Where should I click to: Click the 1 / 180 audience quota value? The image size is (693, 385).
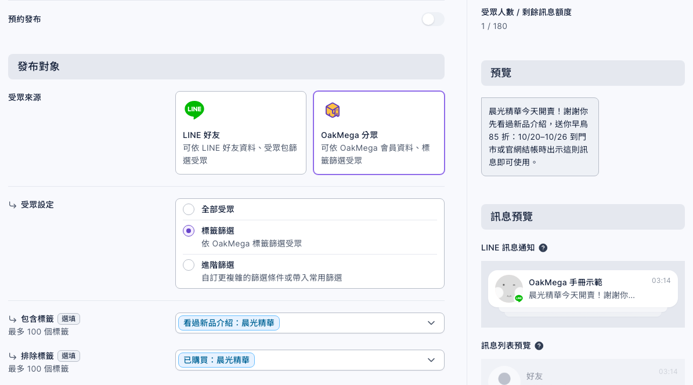click(x=494, y=26)
